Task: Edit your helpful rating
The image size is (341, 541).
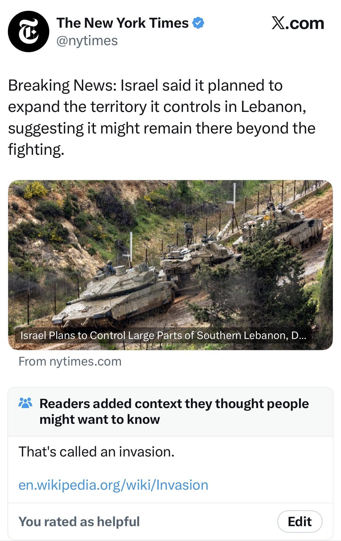Action: click(x=300, y=521)
